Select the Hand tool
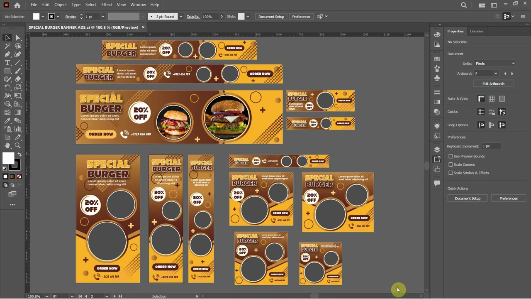This screenshot has width=531, height=299. click(7, 145)
